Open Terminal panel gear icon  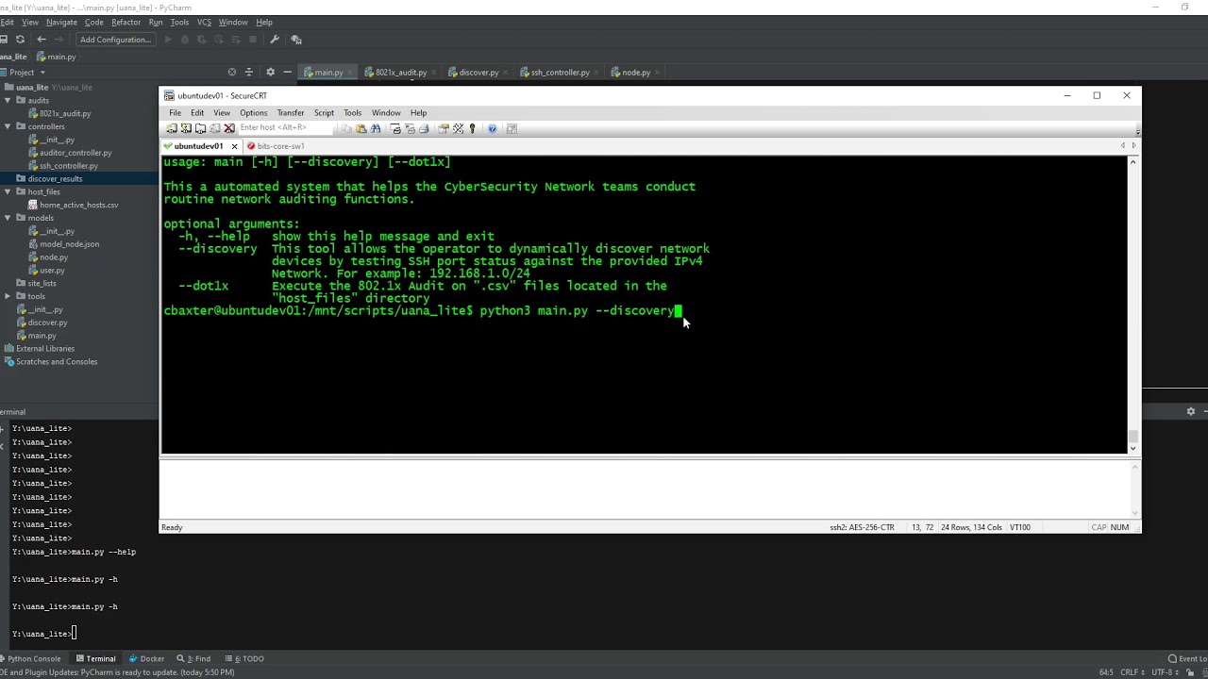click(x=1191, y=411)
